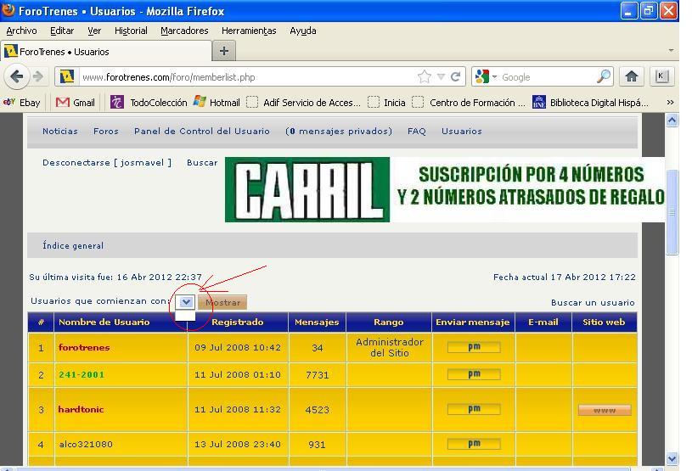
Task: Show more bookmarks chevron
Action: [670, 103]
